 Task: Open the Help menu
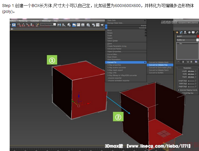(56, 21)
